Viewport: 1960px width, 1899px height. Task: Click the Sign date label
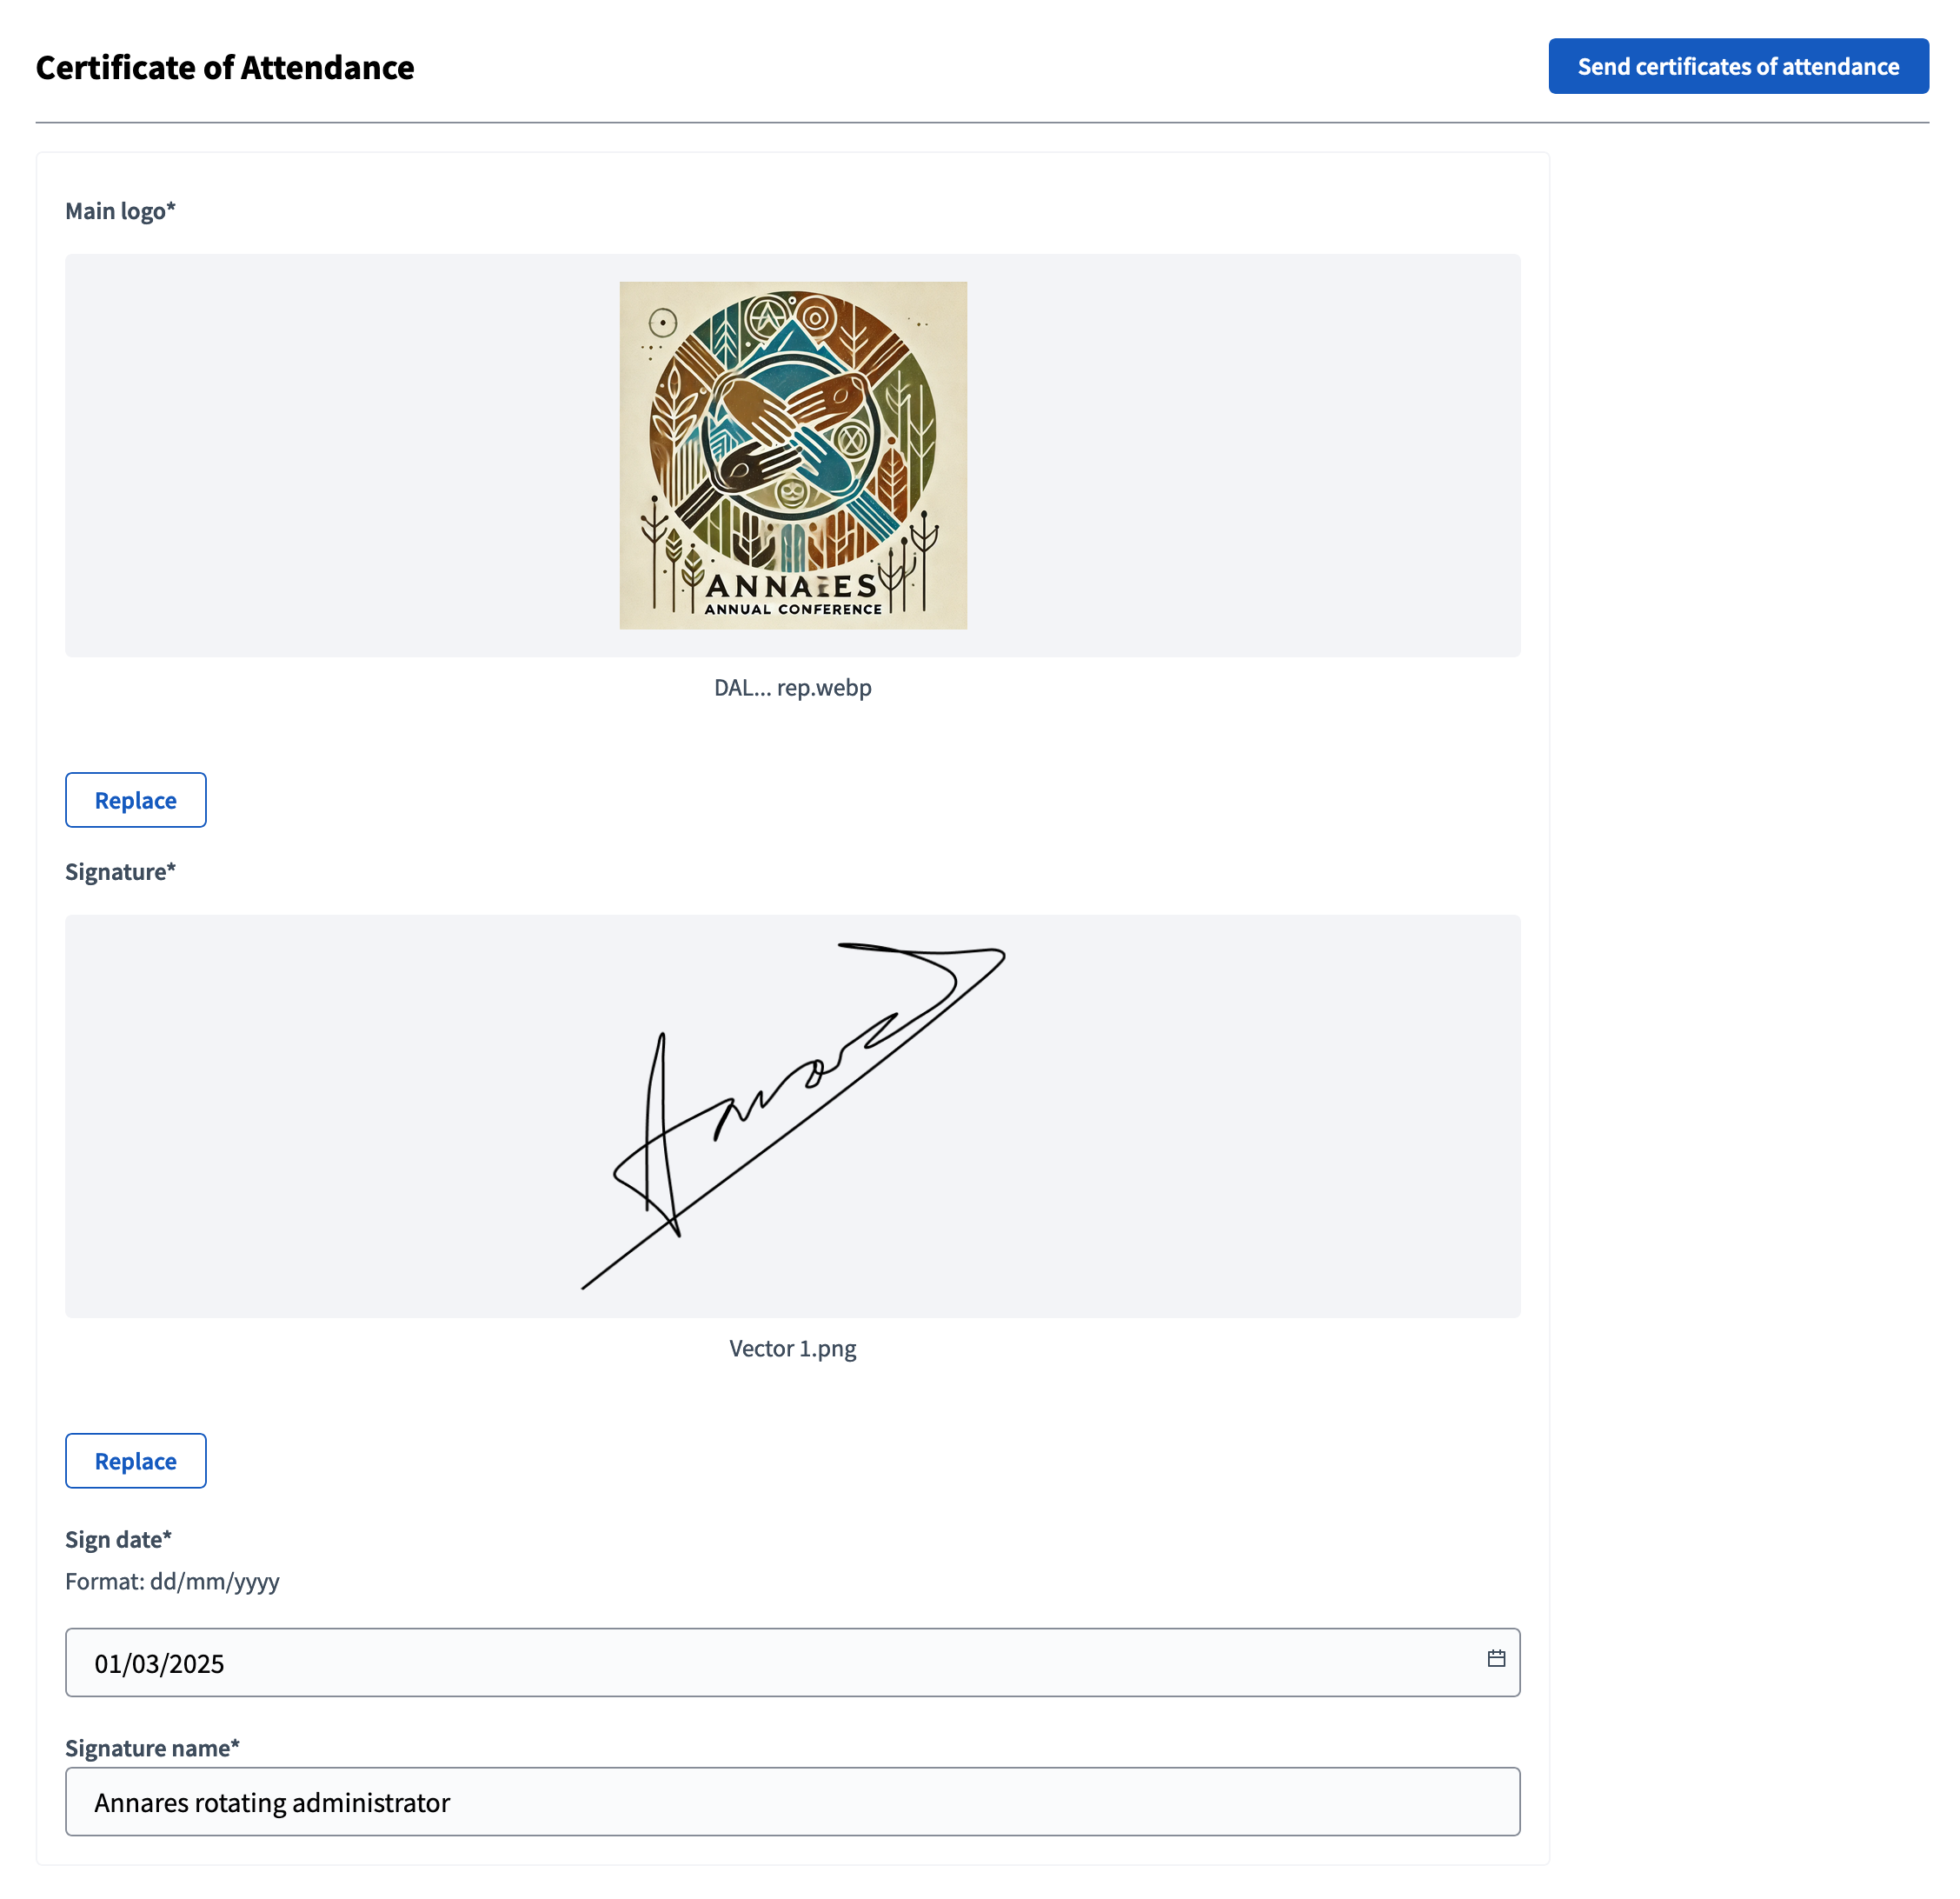(x=117, y=1539)
